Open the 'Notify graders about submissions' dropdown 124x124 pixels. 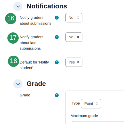point(74,18)
